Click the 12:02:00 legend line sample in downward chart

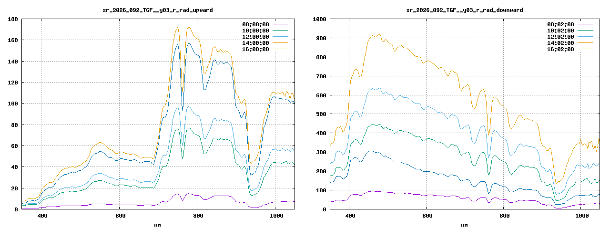585,36
